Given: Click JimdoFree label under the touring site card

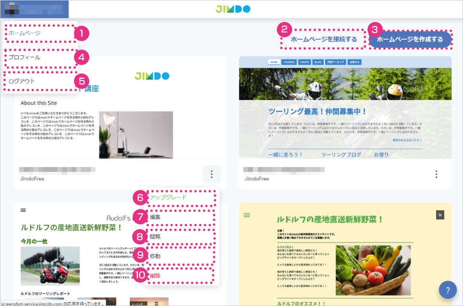Looking at the screenshot, I should 257,179.
